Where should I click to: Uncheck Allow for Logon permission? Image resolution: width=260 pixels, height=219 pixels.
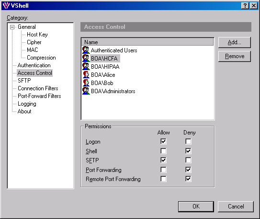163,141
